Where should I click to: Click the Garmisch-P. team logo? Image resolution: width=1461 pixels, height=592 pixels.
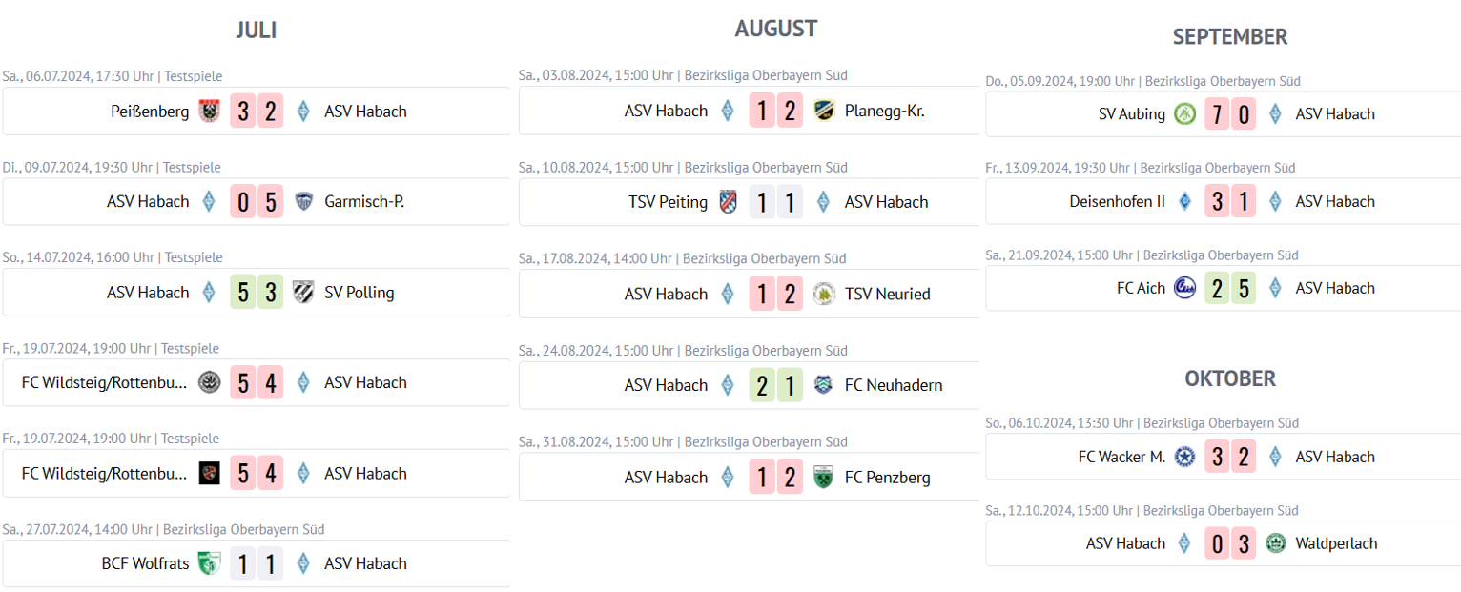click(304, 202)
